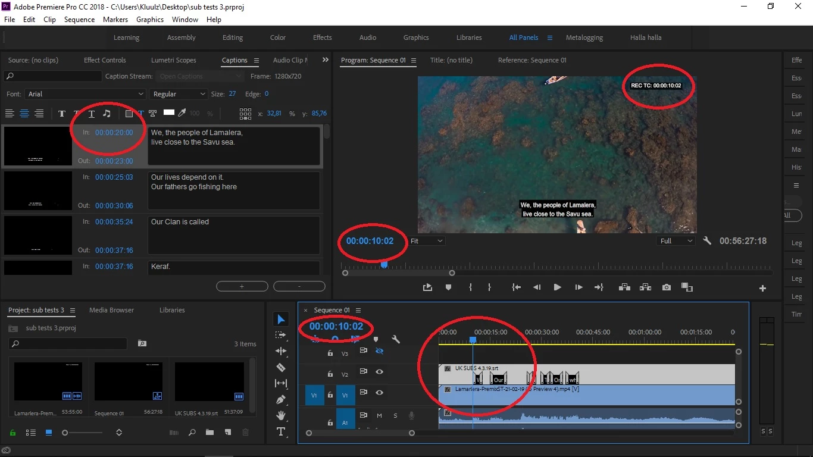This screenshot has width=813, height=457.
Task: Click the add caption plus button
Action: pos(242,286)
